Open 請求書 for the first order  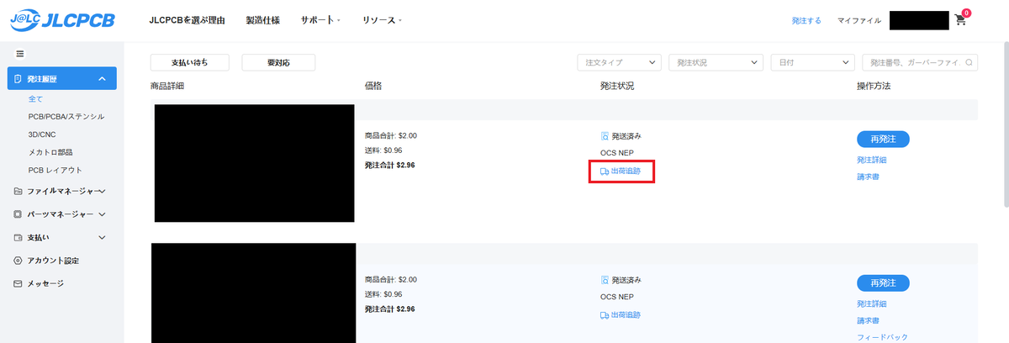point(868,177)
